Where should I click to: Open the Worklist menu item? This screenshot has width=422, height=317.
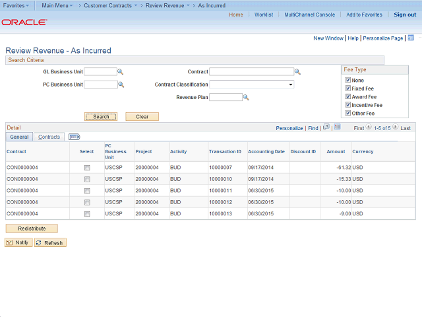264,15
